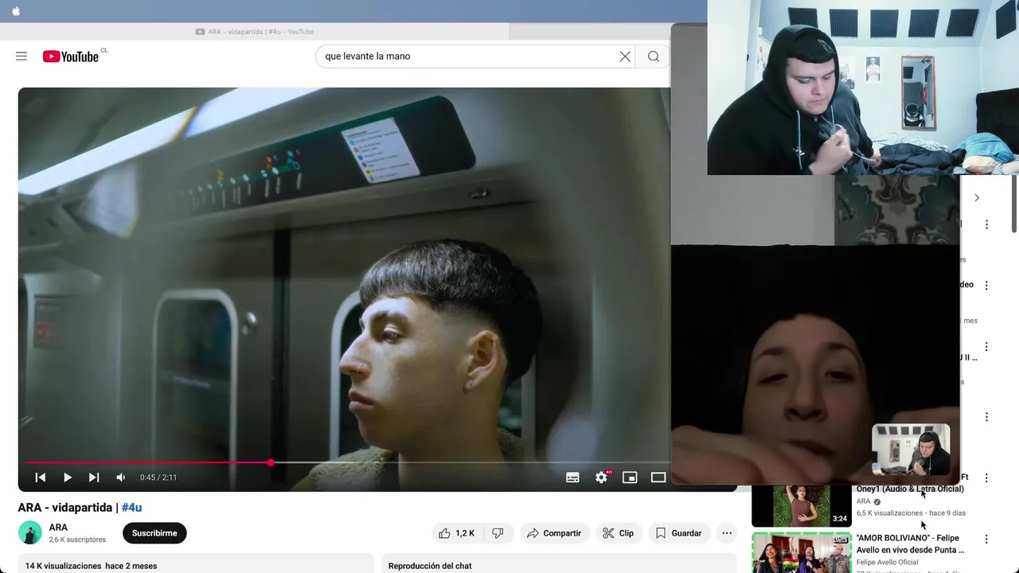This screenshot has width=1019, height=573.
Task: Open the YouTube hamburger guide menu
Action: click(21, 57)
